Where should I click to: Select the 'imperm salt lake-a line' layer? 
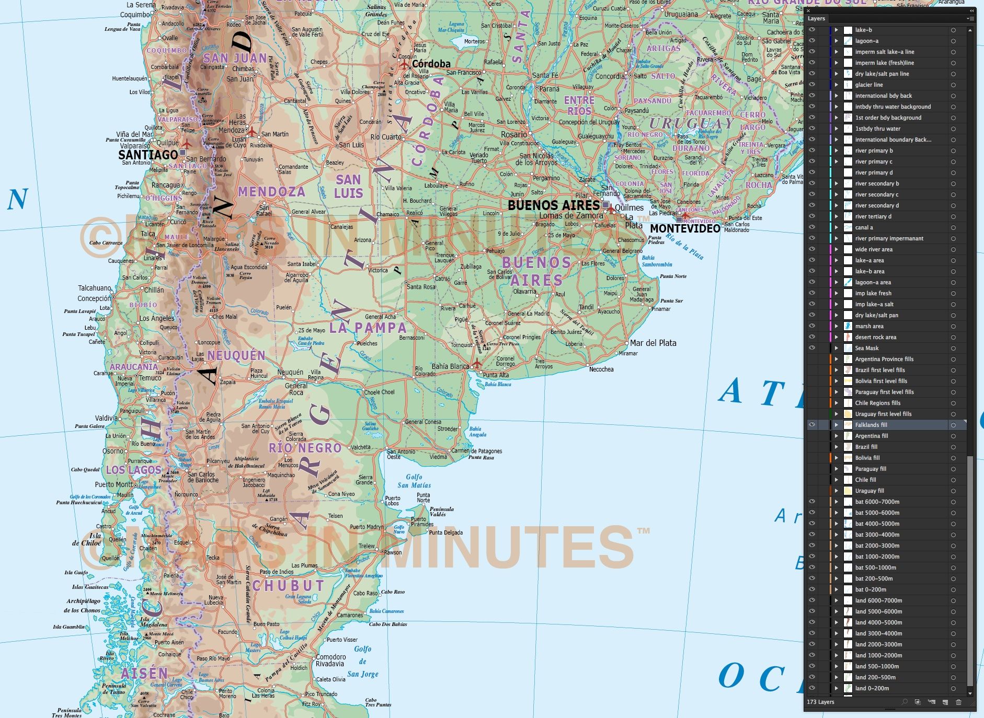point(886,52)
